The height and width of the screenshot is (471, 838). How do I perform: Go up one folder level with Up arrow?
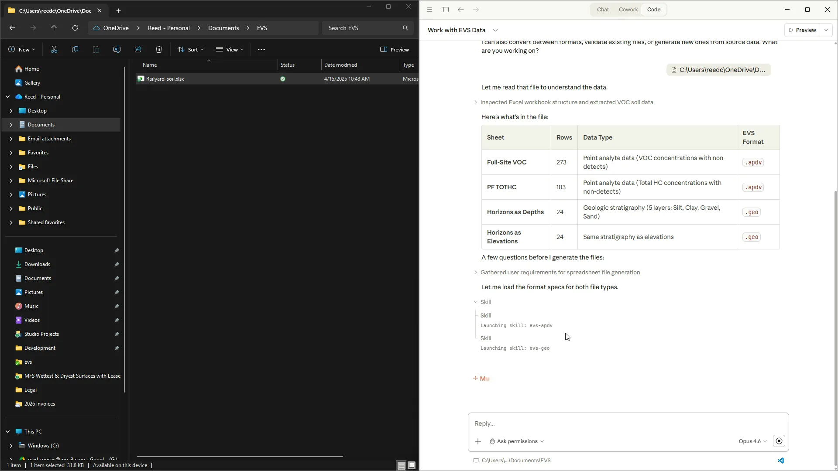point(54,28)
